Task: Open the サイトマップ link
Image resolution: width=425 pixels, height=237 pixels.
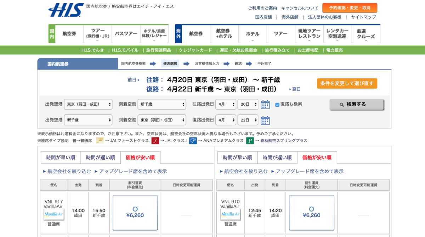Action: (x=364, y=17)
